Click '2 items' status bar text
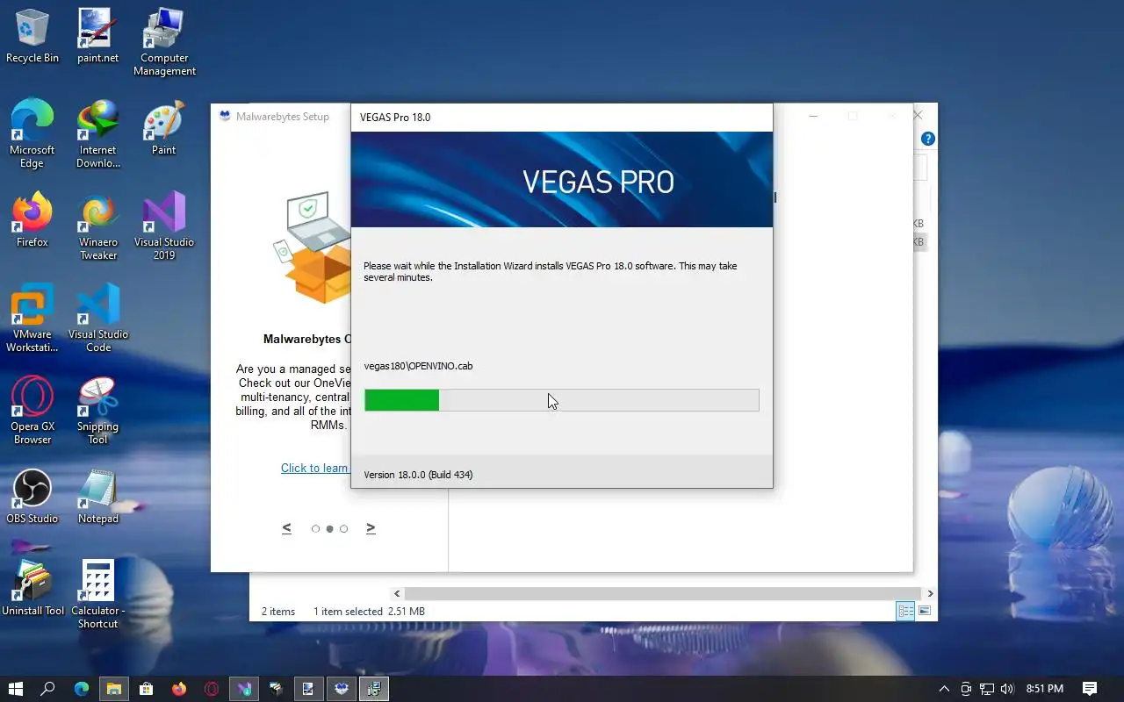 pyautogui.click(x=278, y=612)
